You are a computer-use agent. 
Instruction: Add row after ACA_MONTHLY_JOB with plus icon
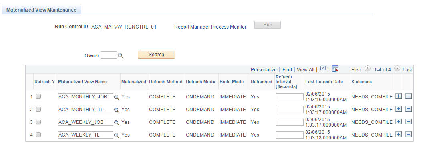399,96
